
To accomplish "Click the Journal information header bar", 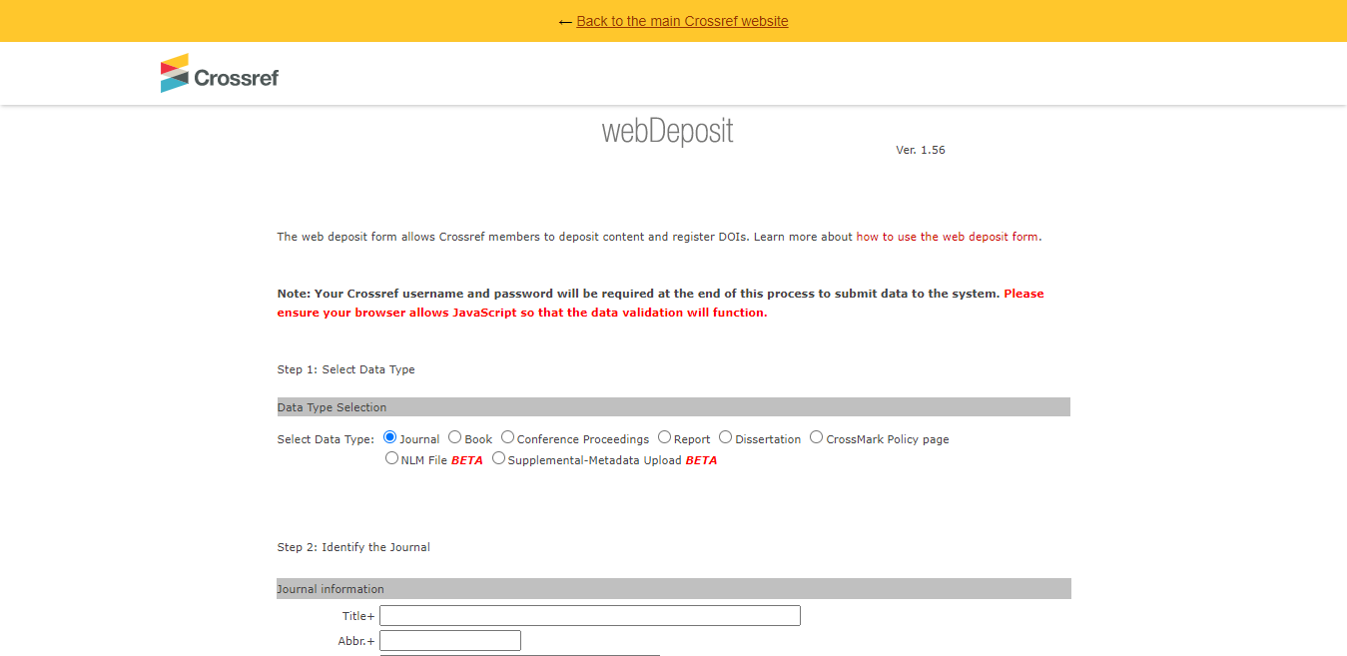I will point(673,588).
